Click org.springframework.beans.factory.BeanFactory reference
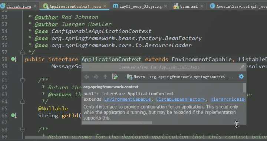This screenshot has width=267, height=141. tap(126, 38)
